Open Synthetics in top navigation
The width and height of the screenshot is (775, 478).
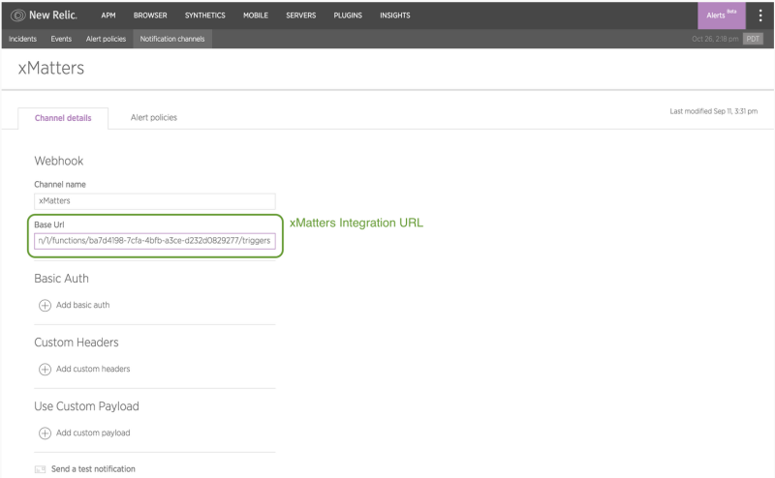tap(204, 15)
